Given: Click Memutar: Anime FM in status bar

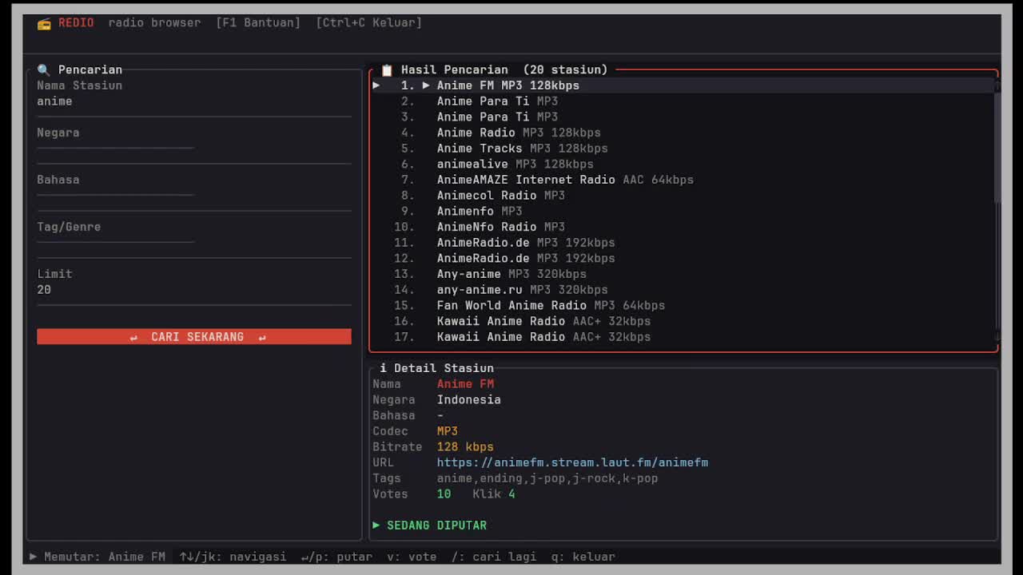Looking at the screenshot, I should [x=105, y=557].
